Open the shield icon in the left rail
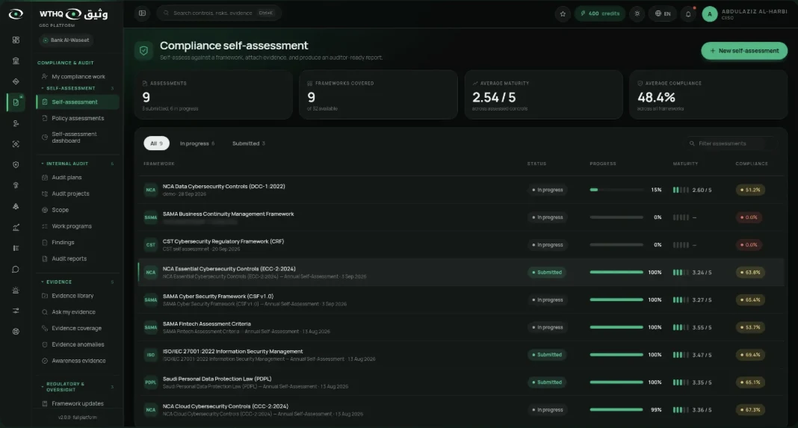 [x=16, y=165]
